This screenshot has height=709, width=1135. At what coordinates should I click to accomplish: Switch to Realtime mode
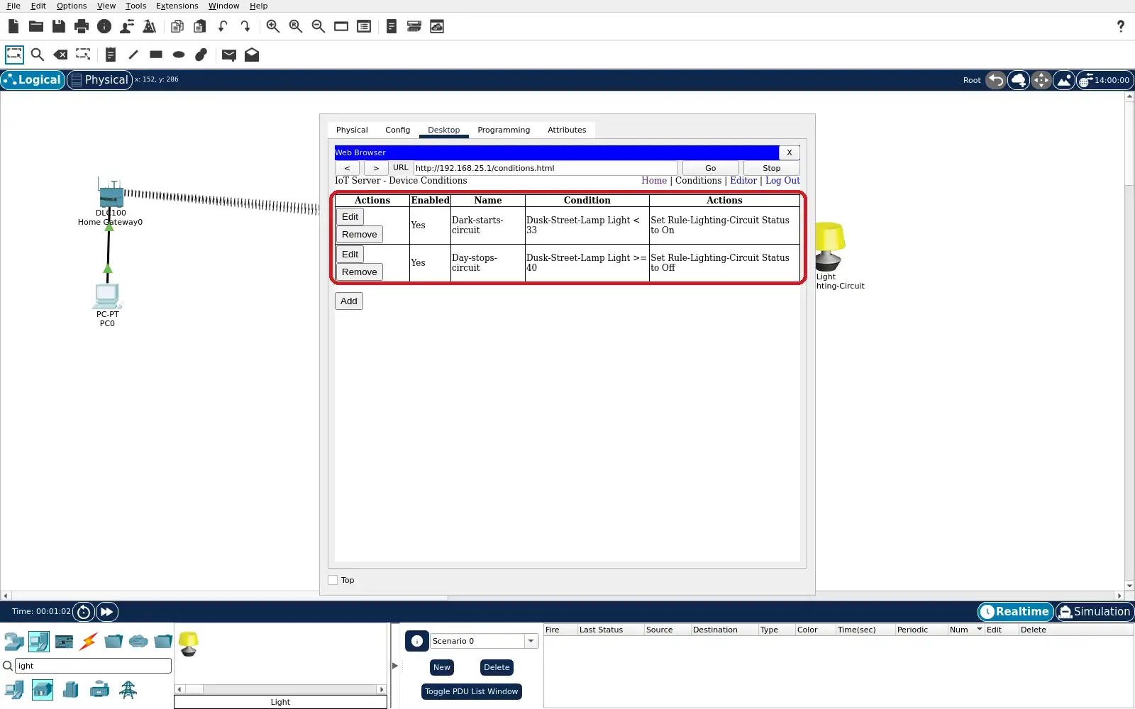[x=1015, y=612]
